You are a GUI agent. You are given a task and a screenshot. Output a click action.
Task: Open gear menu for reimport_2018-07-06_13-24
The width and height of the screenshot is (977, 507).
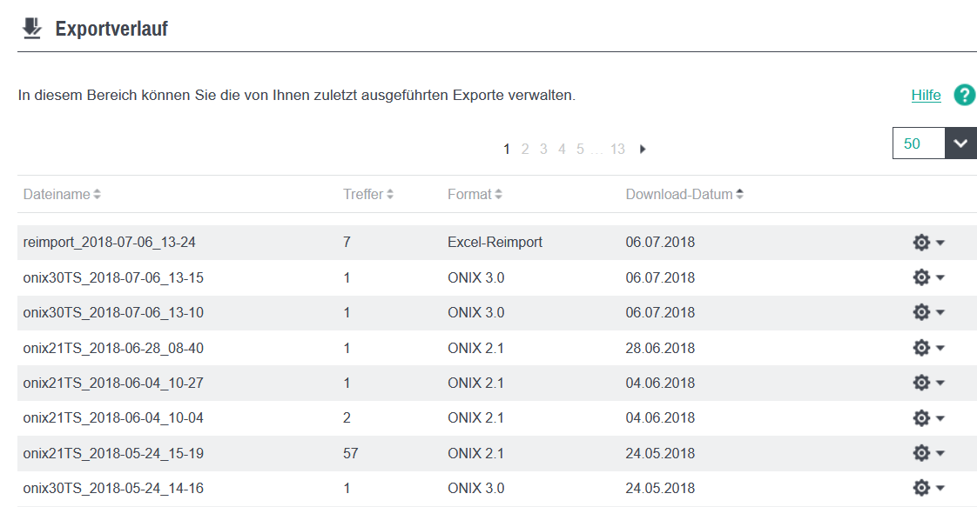click(927, 243)
